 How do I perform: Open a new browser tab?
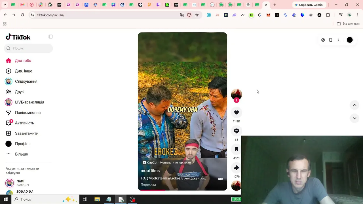(275, 5)
